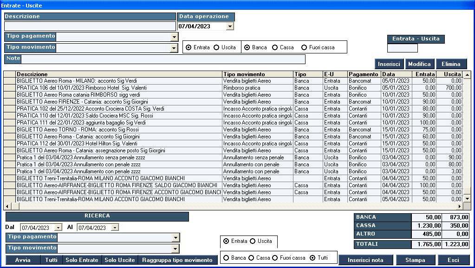Viewport: 475px width, 268px height.
Task: Filter by Solo Entrate
Action: click(x=82, y=260)
